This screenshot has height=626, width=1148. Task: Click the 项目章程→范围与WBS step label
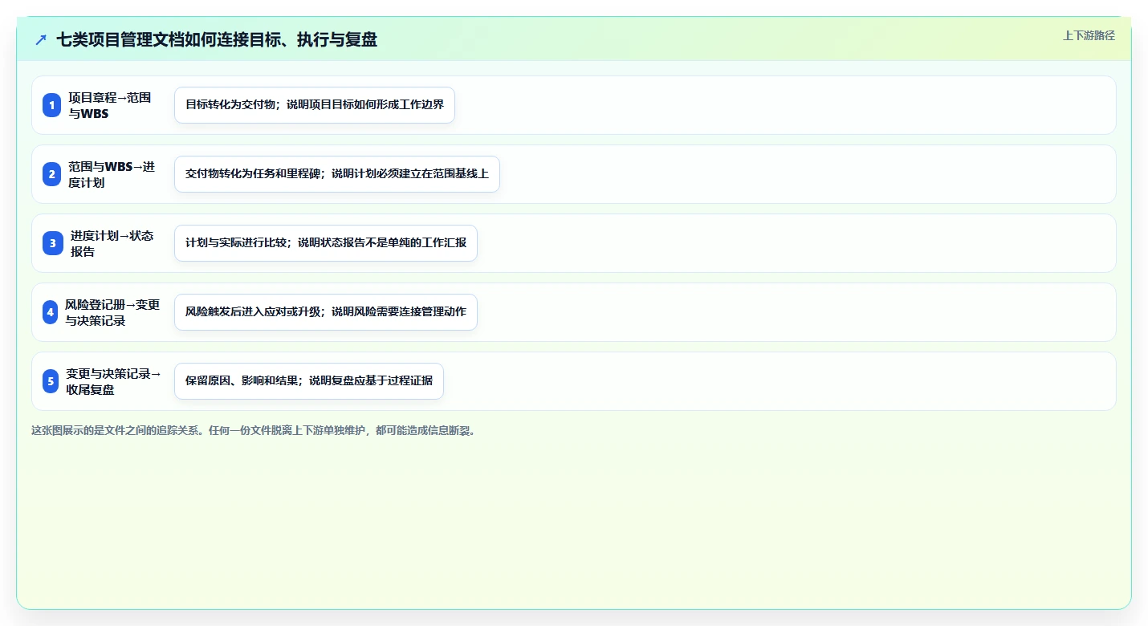[x=109, y=105]
